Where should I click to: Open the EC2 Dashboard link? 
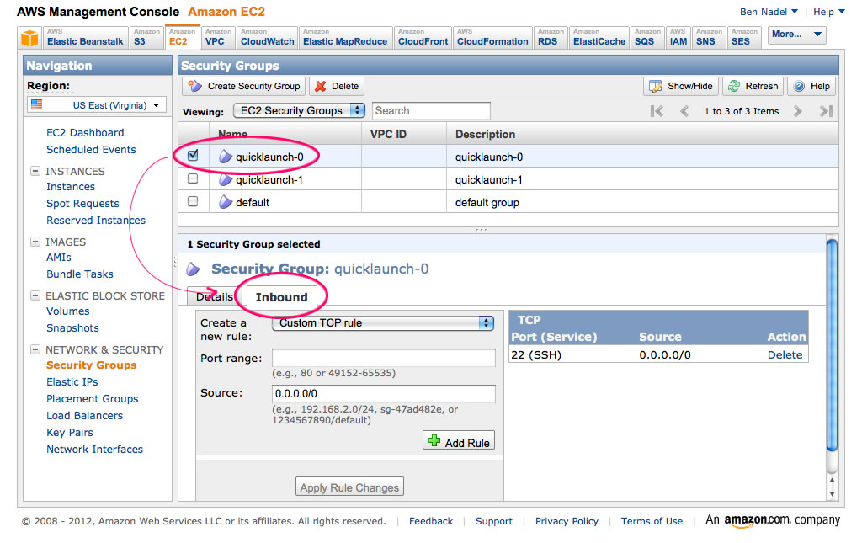click(x=85, y=132)
